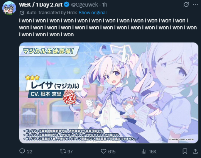Click the 615 likes count
This screenshot has height=158, width=201.
tap(112, 151)
